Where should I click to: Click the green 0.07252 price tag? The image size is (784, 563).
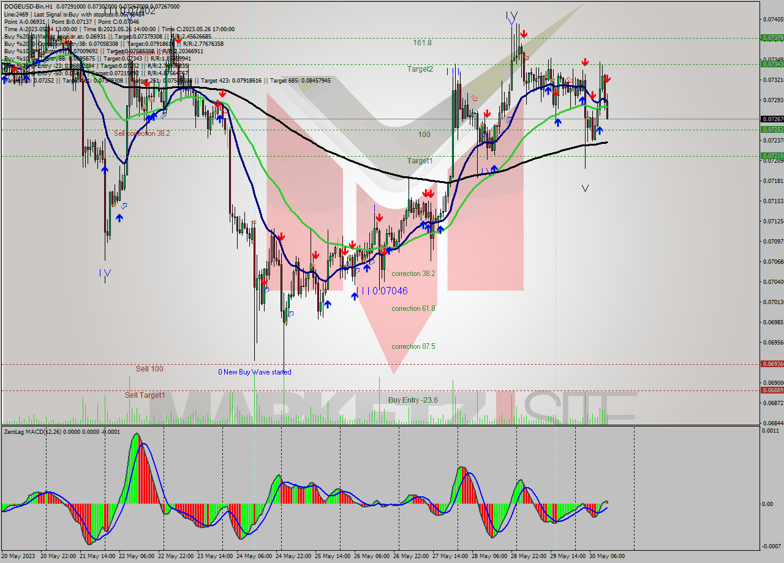click(772, 130)
